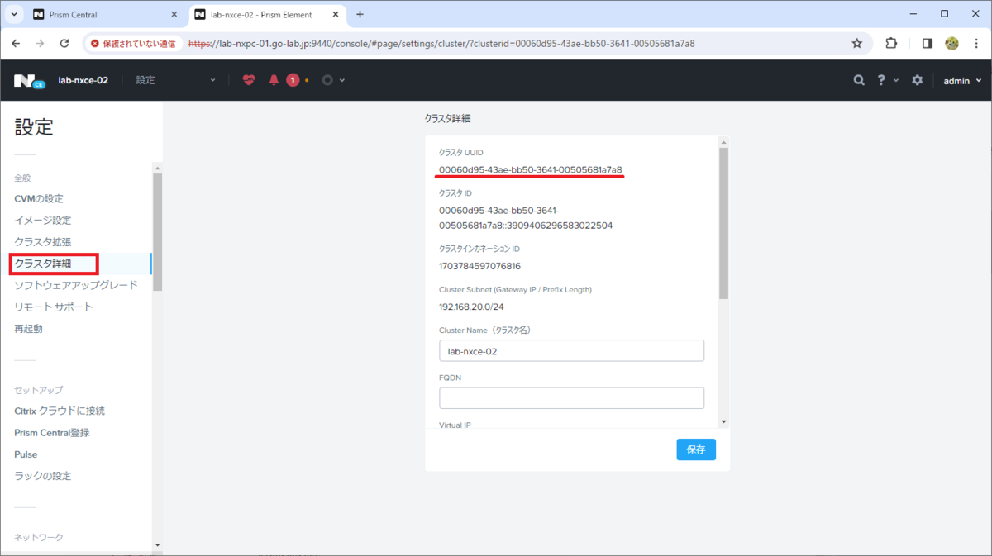Open ソフトウェアアップグレード settings item
Image resolution: width=992 pixels, height=556 pixels.
(x=76, y=285)
